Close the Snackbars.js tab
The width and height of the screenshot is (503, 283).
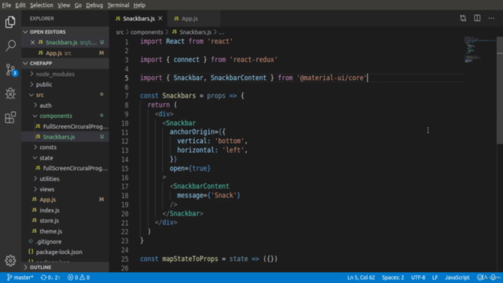[160, 19]
